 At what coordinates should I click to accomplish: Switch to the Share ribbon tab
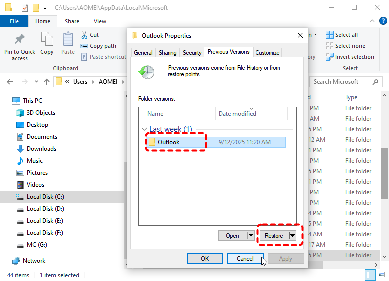tap(72, 21)
